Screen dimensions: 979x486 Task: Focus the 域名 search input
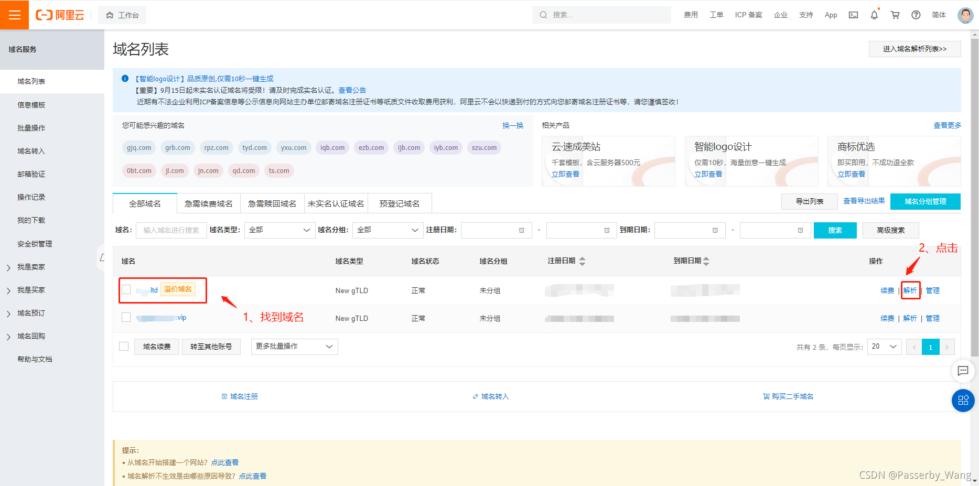click(171, 230)
